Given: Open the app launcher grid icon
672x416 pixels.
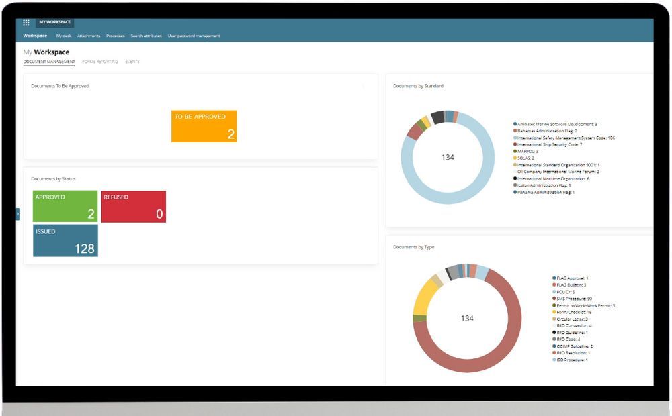Looking at the screenshot, I should pos(26,22).
